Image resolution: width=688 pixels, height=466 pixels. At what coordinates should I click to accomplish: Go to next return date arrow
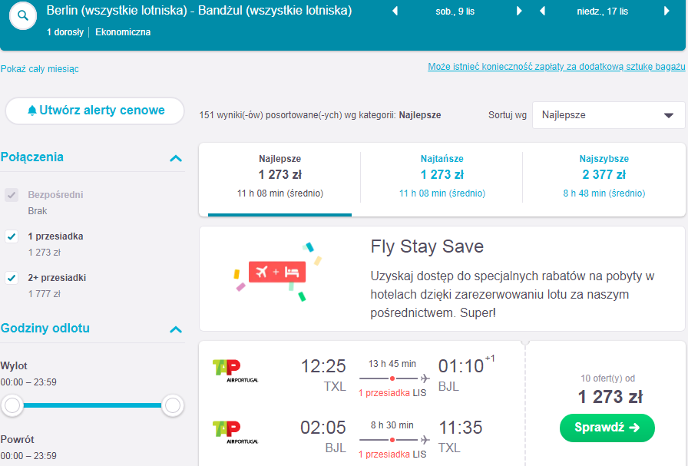[666, 11]
